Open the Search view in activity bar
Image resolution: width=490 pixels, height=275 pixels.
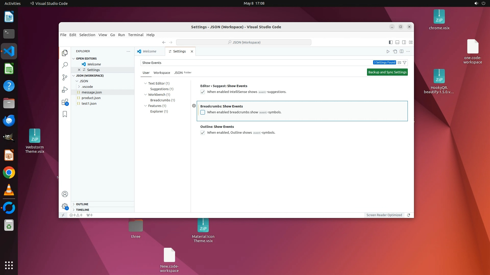click(x=65, y=65)
